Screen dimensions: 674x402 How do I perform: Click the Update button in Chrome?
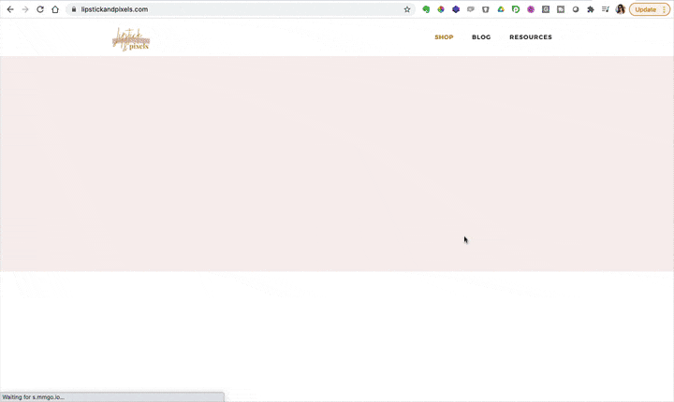coord(645,9)
